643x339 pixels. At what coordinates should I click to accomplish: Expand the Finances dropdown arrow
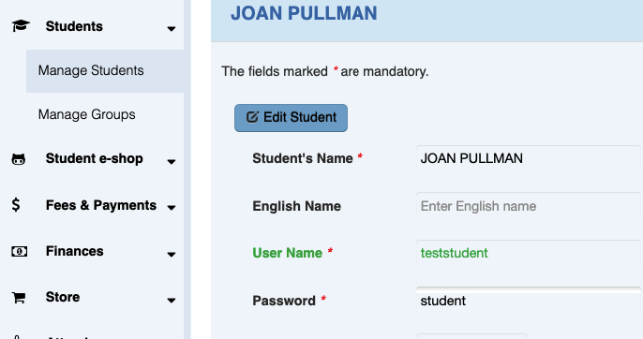click(172, 254)
